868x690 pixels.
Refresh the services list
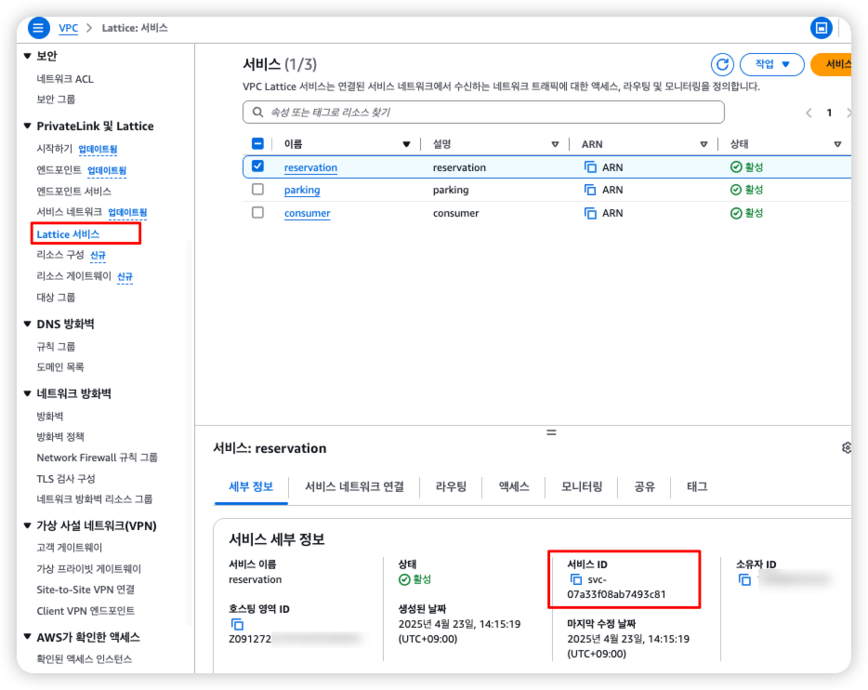pyautogui.click(x=722, y=65)
